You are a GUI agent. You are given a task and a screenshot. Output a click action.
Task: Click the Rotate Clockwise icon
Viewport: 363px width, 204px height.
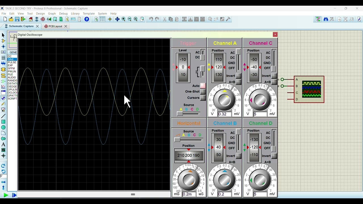point(3,166)
